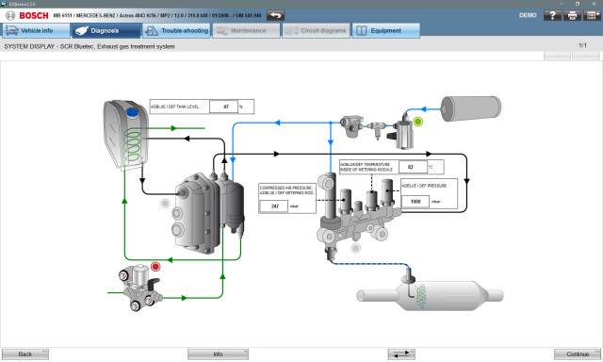The height and width of the screenshot is (362, 603).
Task: Click the Info button
Action: click(x=218, y=354)
